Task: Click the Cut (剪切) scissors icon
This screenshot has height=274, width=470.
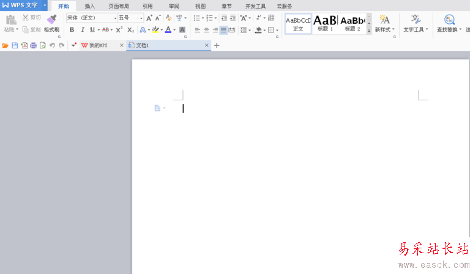Action: pos(26,17)
